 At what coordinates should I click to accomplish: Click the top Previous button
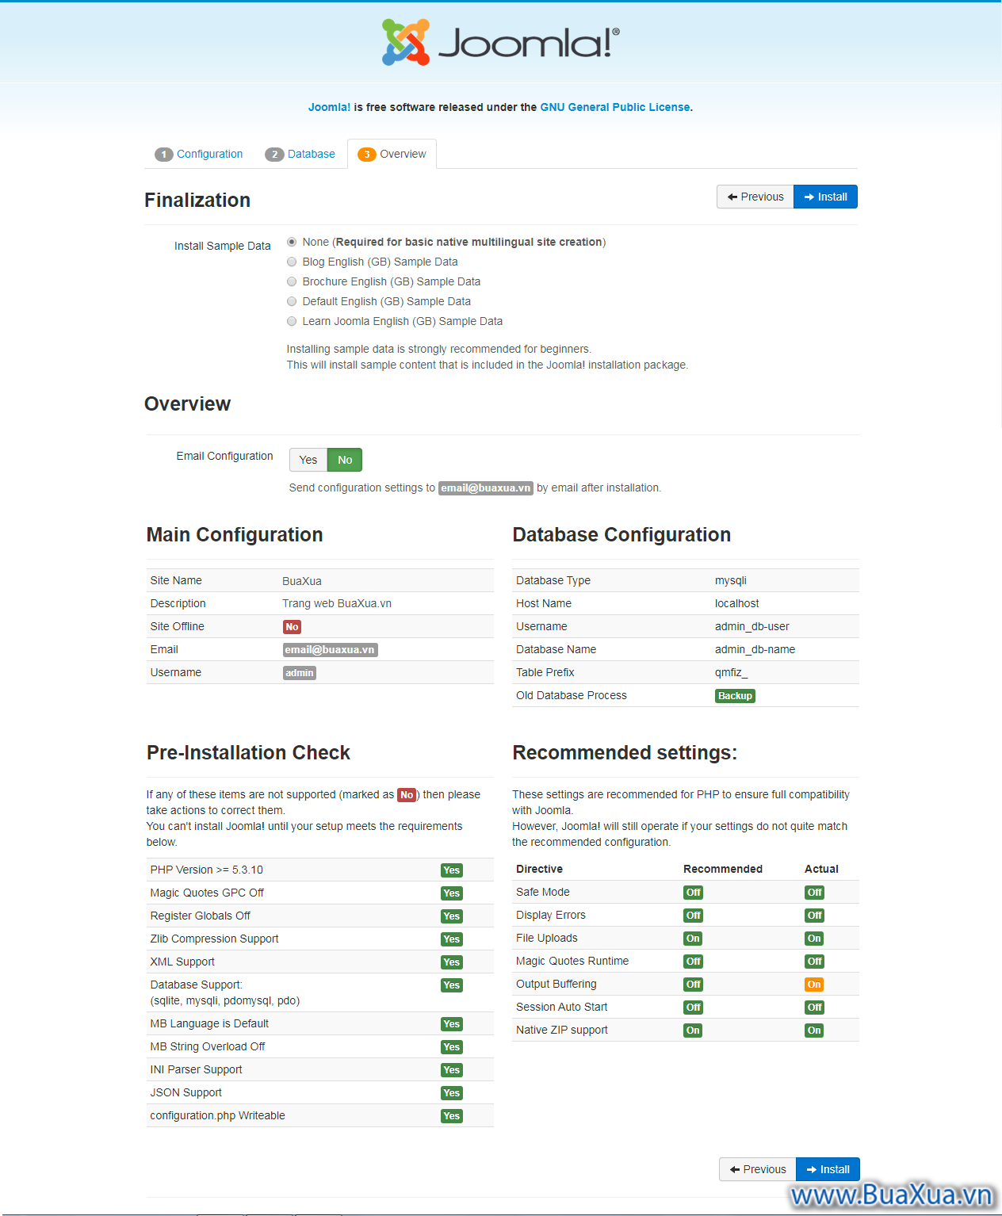point(755,197)
